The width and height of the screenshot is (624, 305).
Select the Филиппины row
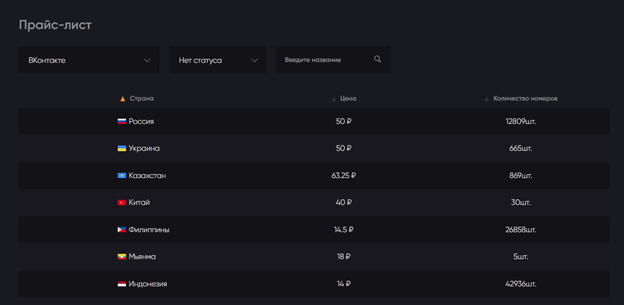pos(314,230)
